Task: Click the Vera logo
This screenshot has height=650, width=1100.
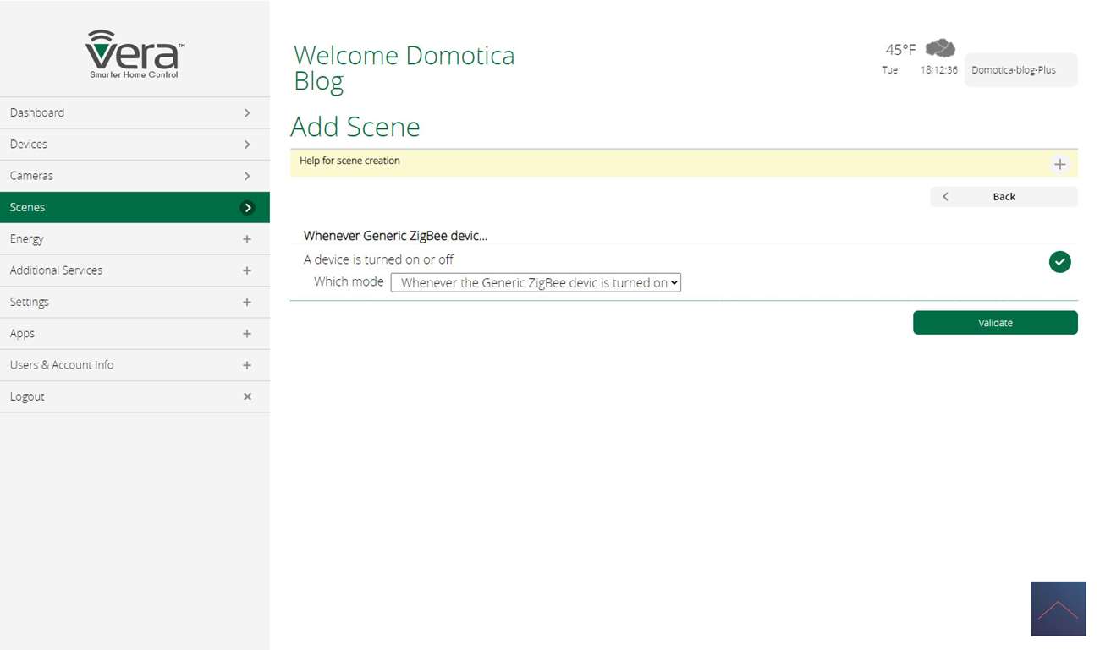Action: (x=135, y=54)
